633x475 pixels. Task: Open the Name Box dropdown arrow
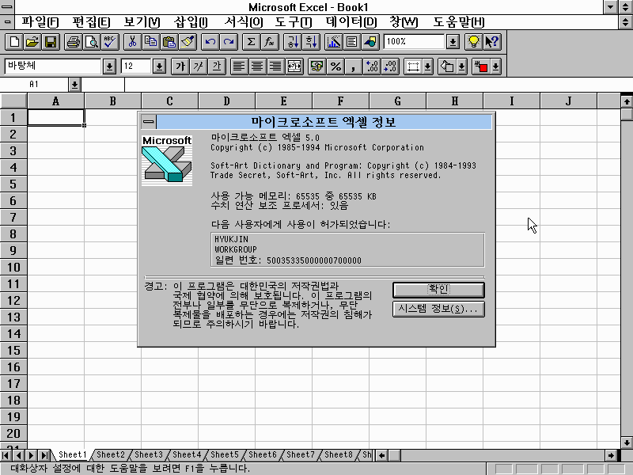click(x=74, y=85)
